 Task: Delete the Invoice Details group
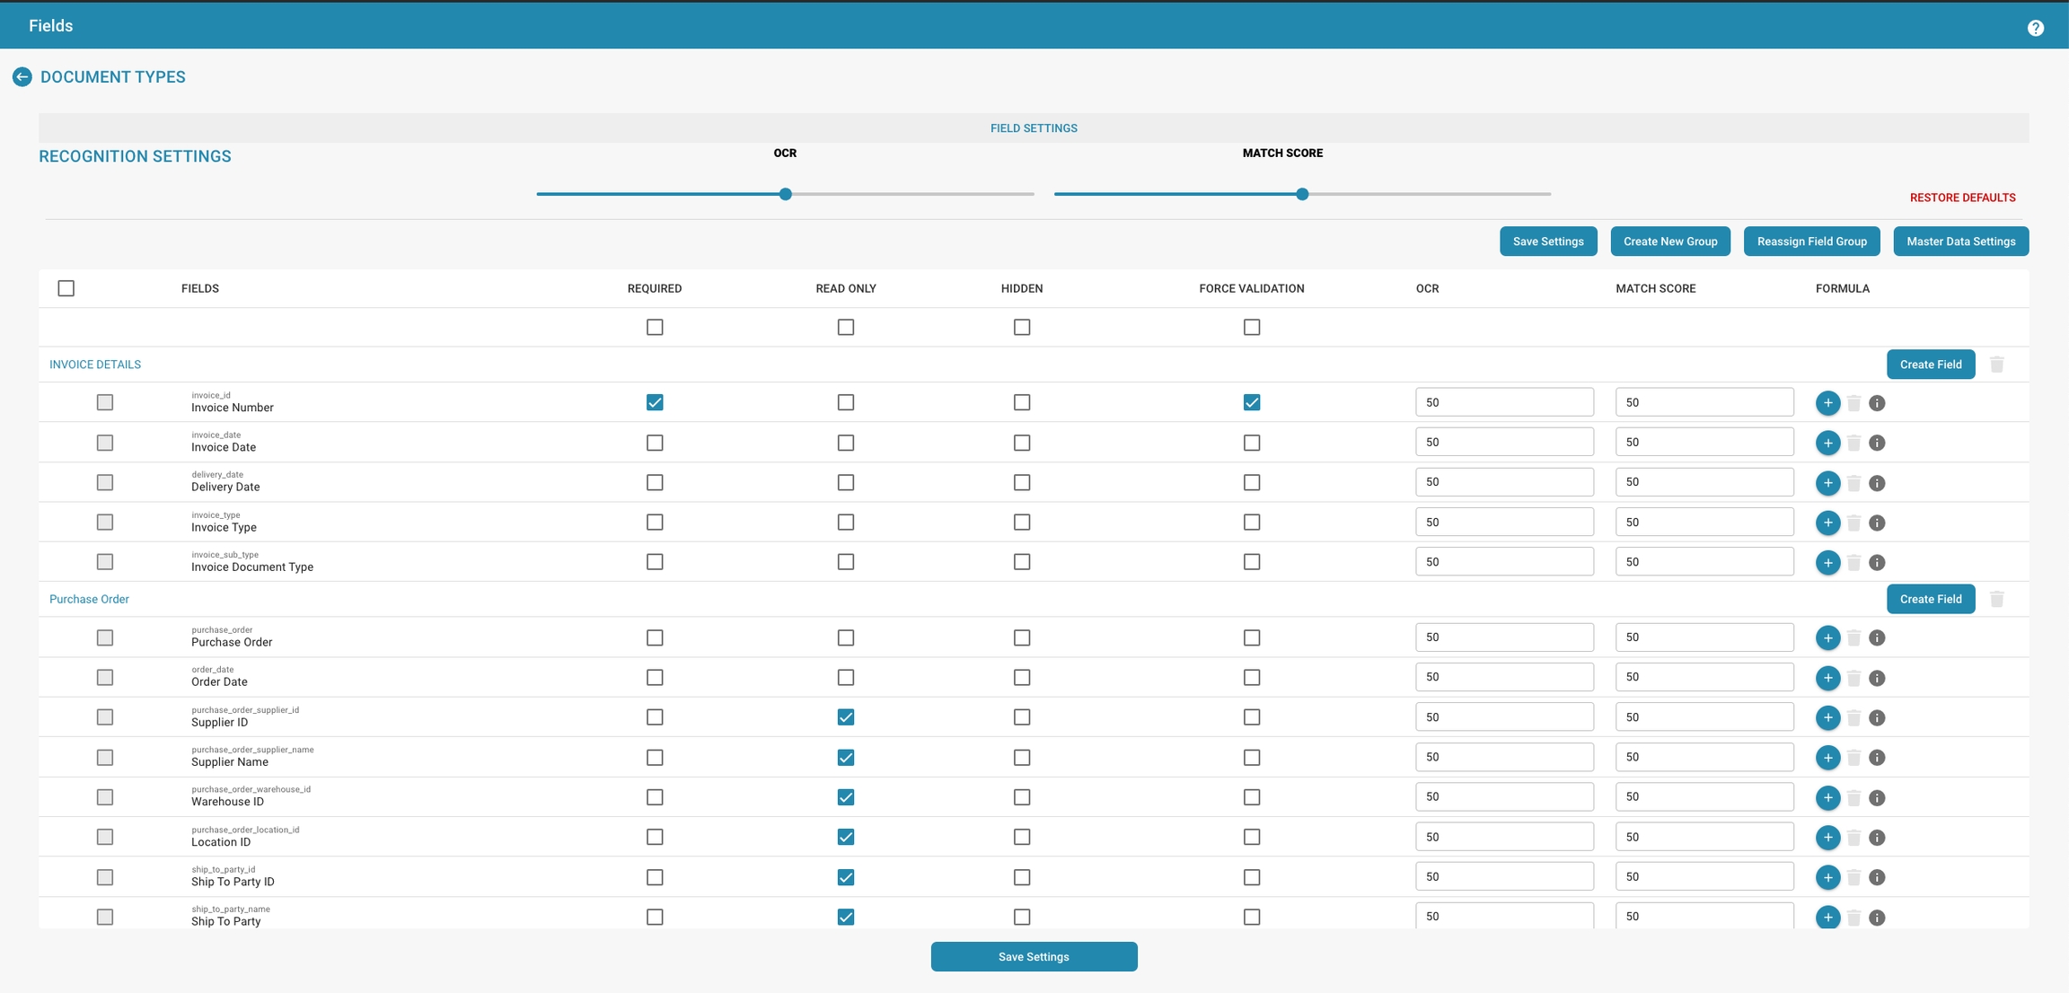[1996, 365]
